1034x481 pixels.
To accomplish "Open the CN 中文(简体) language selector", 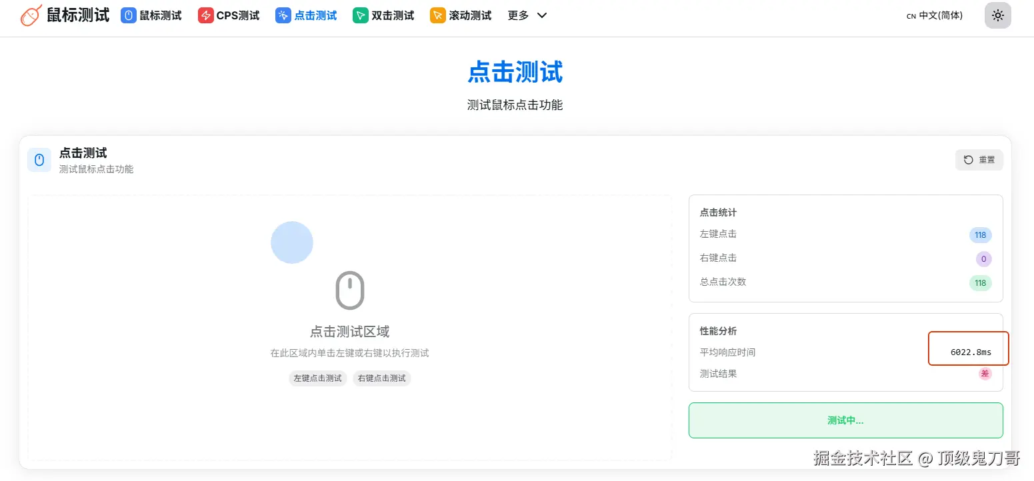I will (933, 15).
